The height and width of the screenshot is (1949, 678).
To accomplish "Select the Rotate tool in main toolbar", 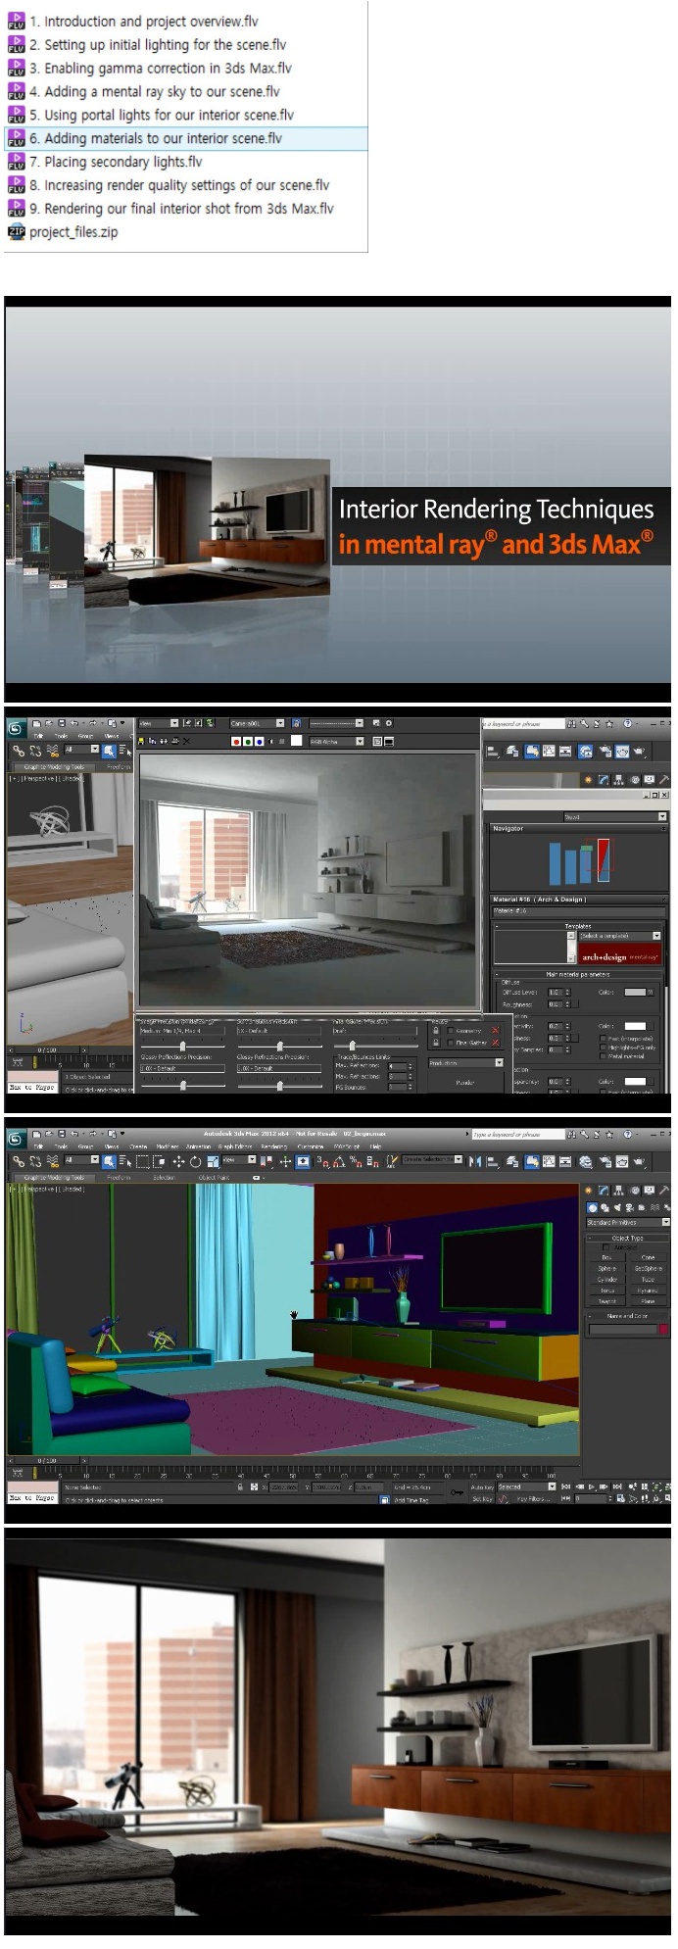I will click(195, 1161).
